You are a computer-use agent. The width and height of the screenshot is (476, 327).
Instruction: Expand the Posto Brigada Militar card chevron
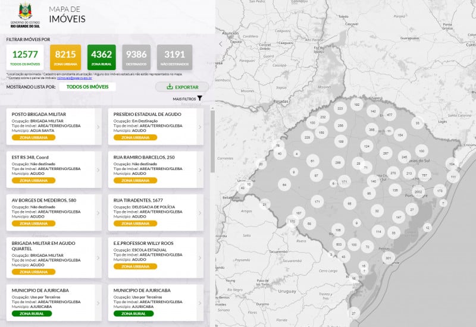[98, 127]
